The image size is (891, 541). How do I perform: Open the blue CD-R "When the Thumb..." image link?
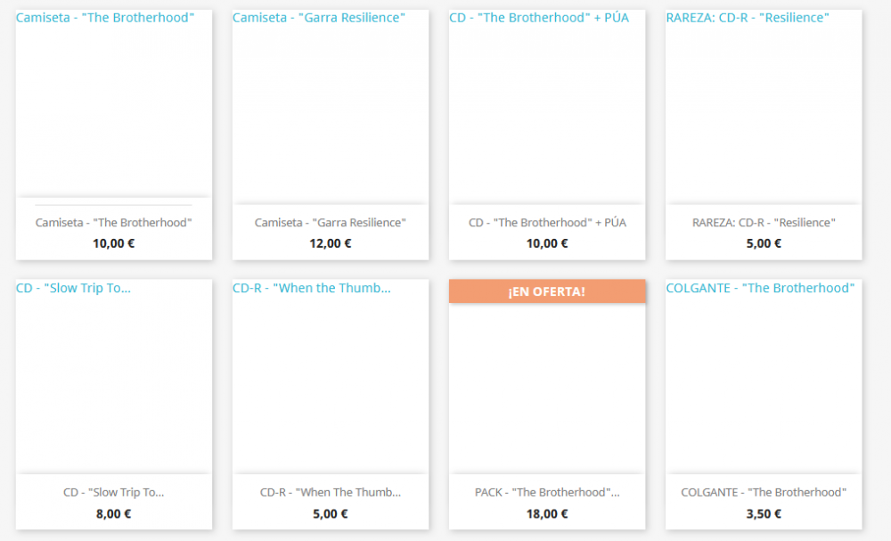point(311,288)
